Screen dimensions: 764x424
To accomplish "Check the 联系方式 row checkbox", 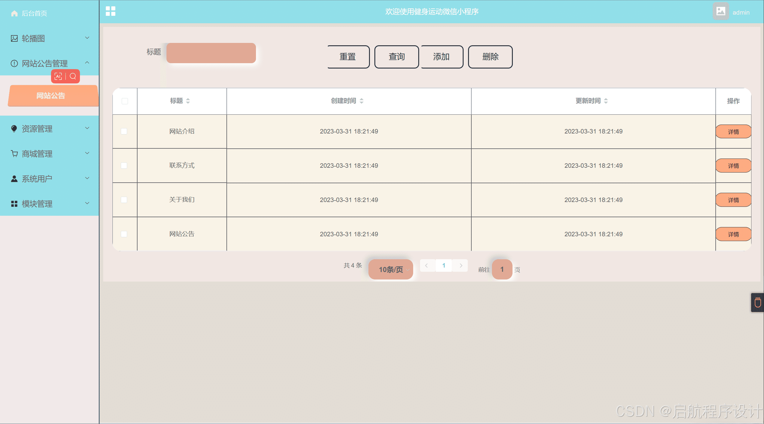I will pos(124,166).
